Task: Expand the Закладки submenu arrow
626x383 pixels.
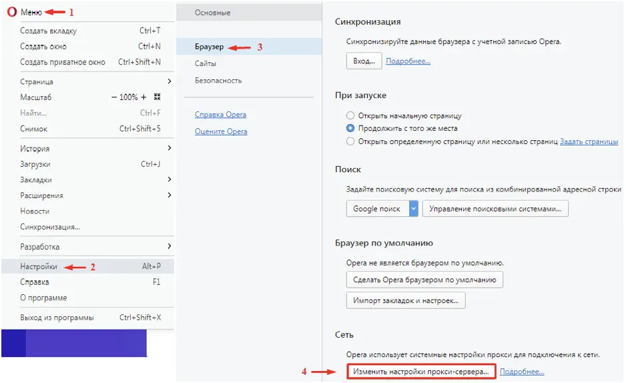Action: (x=169, y=179)
